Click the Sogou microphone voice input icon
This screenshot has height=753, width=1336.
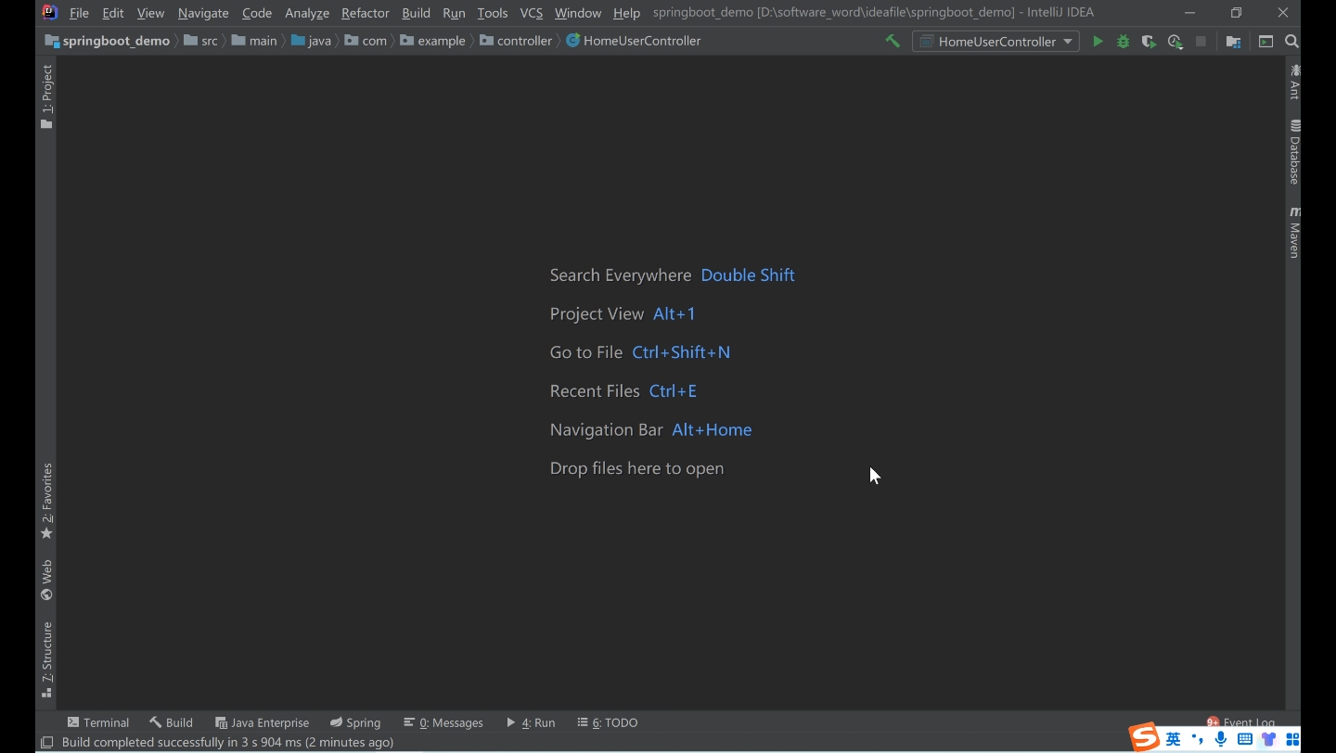coord(1221,739)
